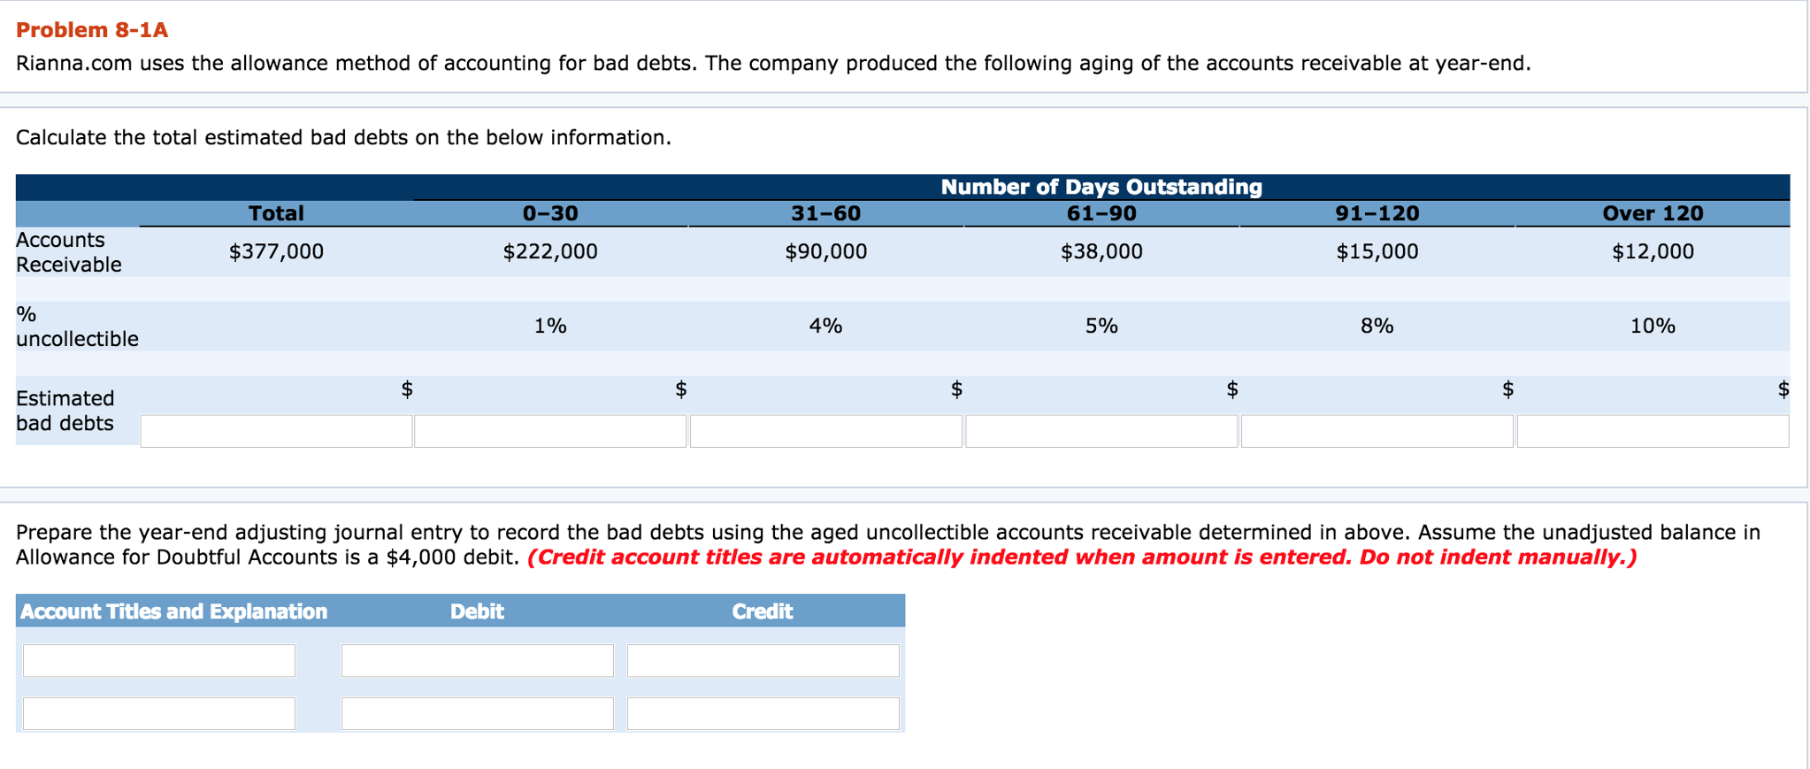
Task: Click the Number of Days Outstanding header
Action: (x=1101, y=187)
